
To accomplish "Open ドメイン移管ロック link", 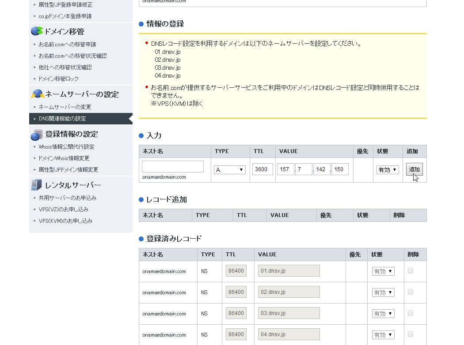I will pyautogui.click(x=59, y=79).
